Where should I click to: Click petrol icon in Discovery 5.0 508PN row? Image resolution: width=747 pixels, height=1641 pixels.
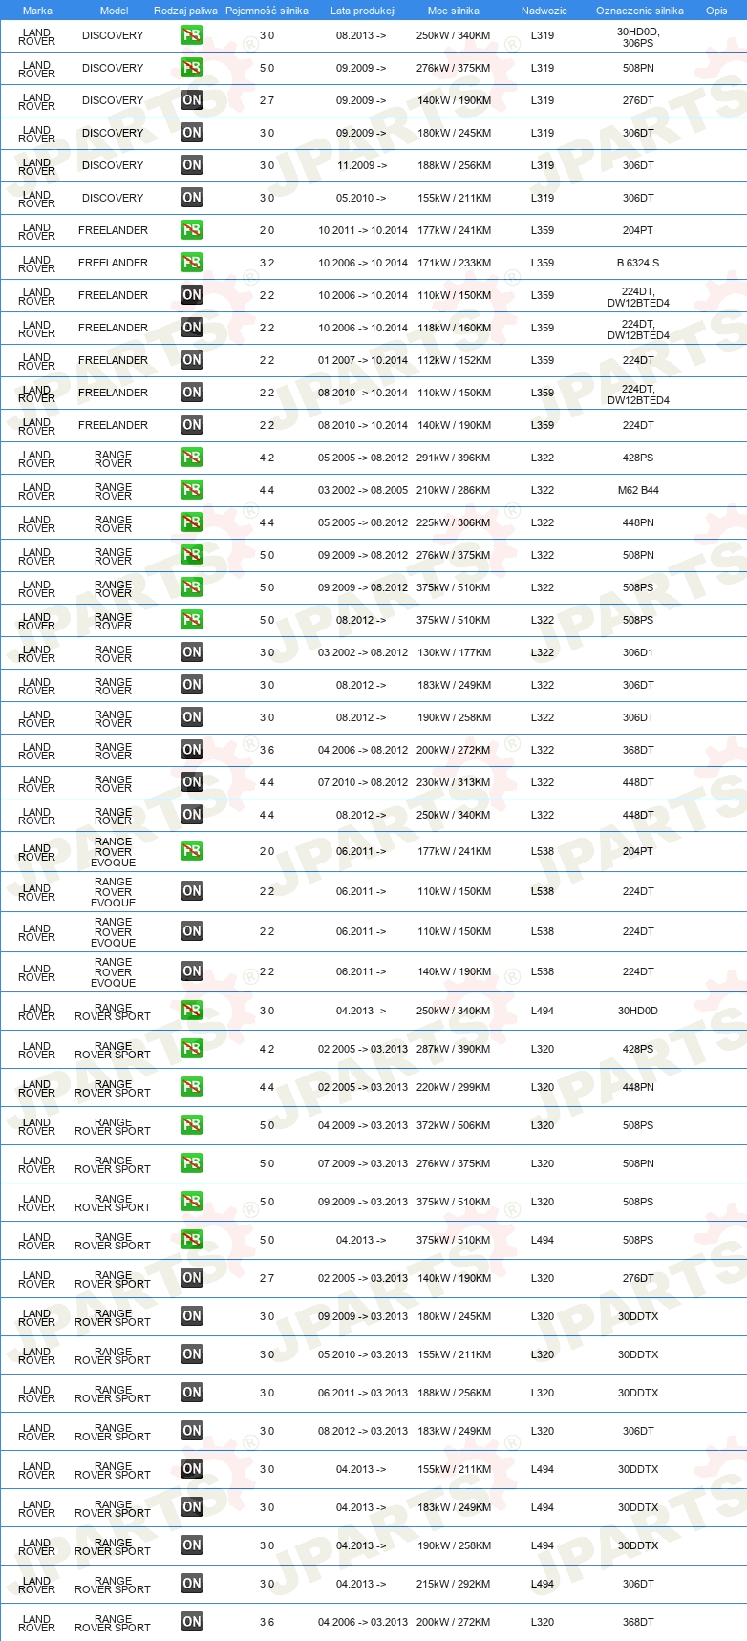(x=192, y=68)
